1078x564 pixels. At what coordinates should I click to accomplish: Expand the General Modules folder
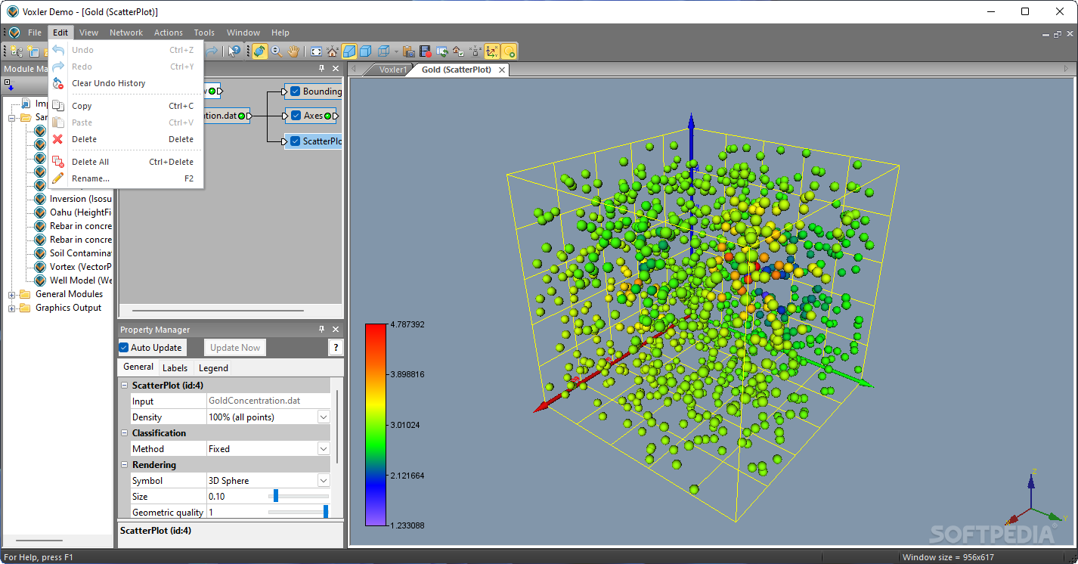click(12, 294)
